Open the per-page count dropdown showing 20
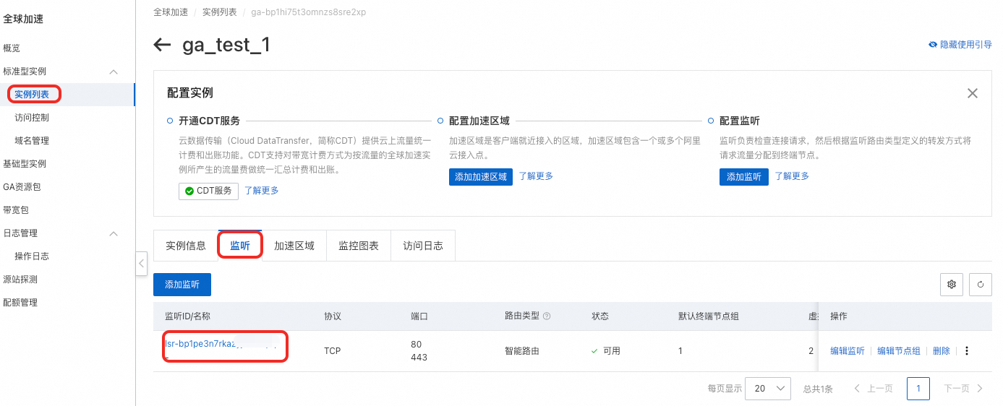Viewport: 1003px width, 406px height. 768,389
